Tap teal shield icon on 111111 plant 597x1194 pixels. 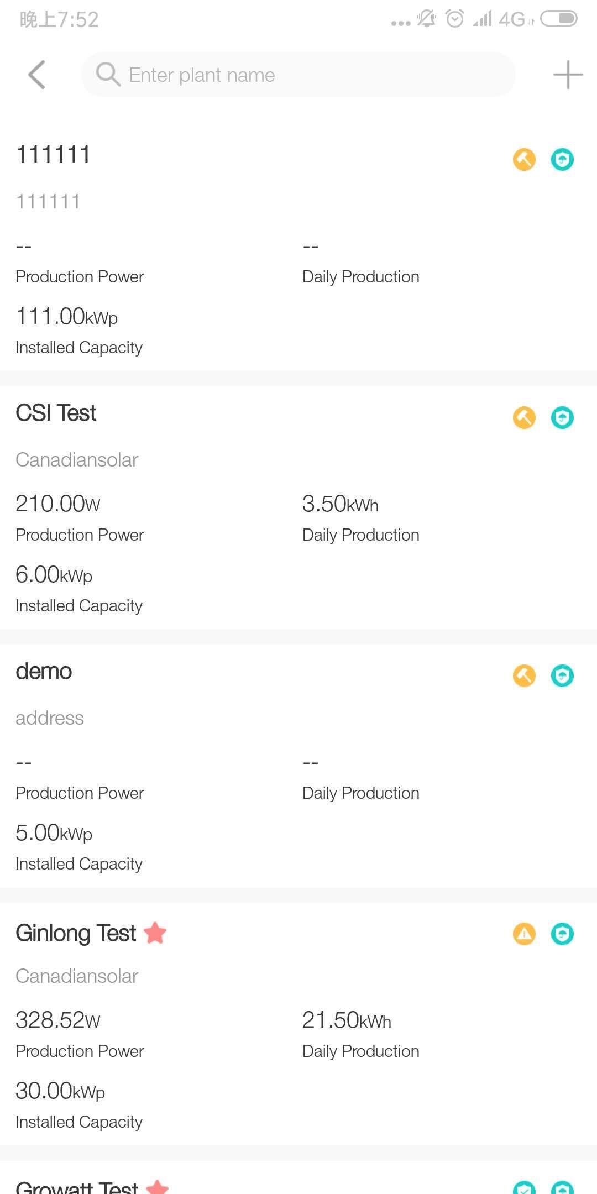(x=562, y=160)
